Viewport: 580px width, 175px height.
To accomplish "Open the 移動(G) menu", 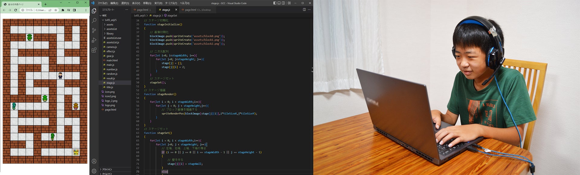I will point(147,3).
